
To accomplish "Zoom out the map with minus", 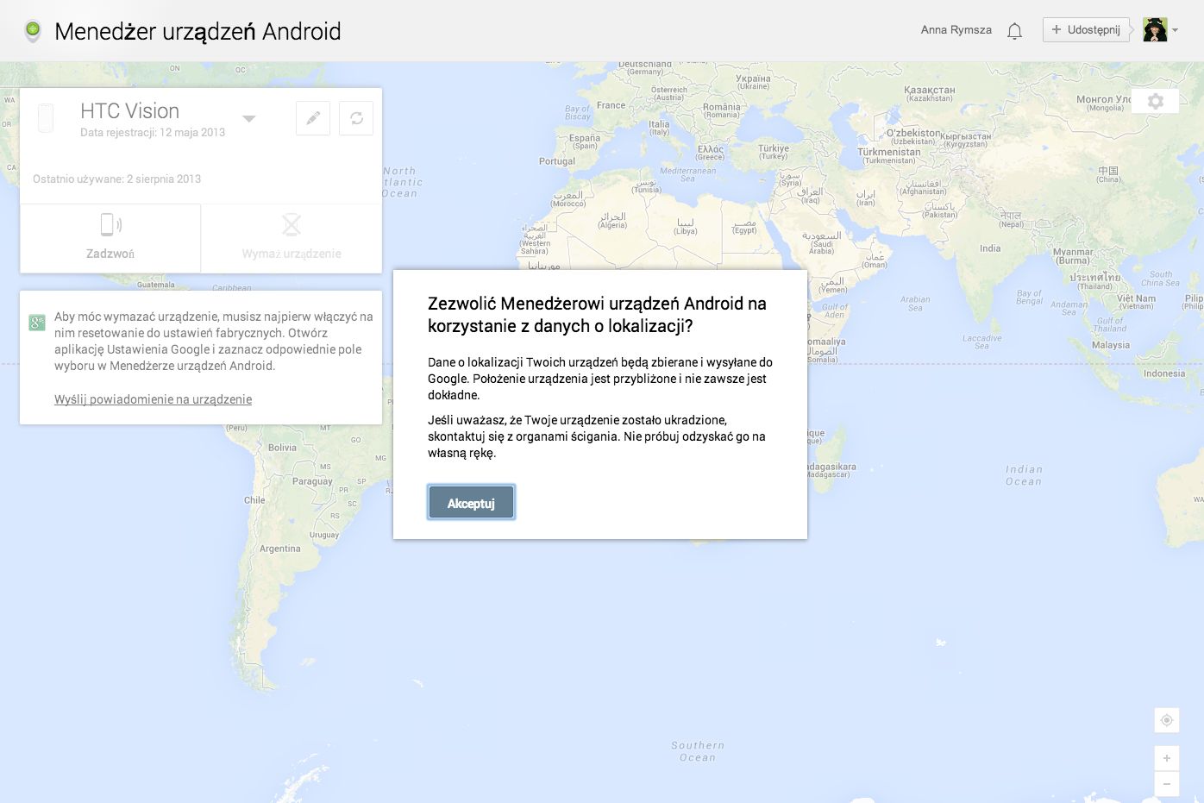I will click(1166, 783).
